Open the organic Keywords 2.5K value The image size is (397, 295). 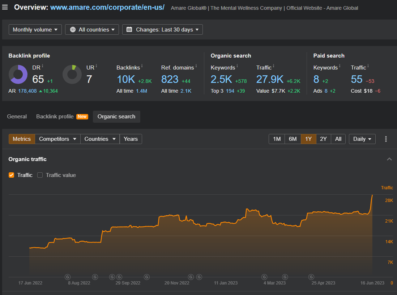221,79
